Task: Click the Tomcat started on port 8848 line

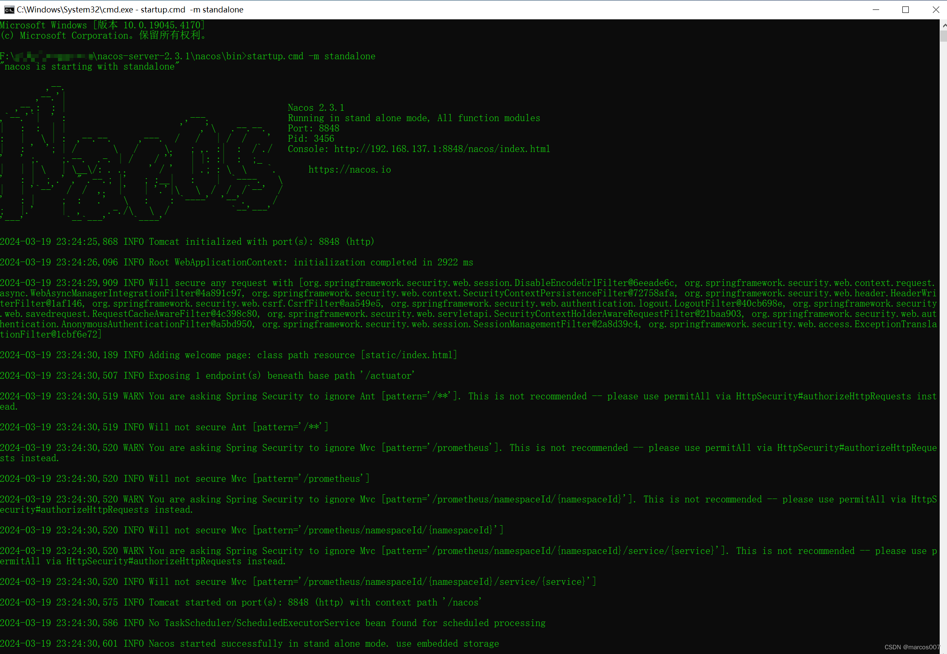Action: [x=240, y=602]
